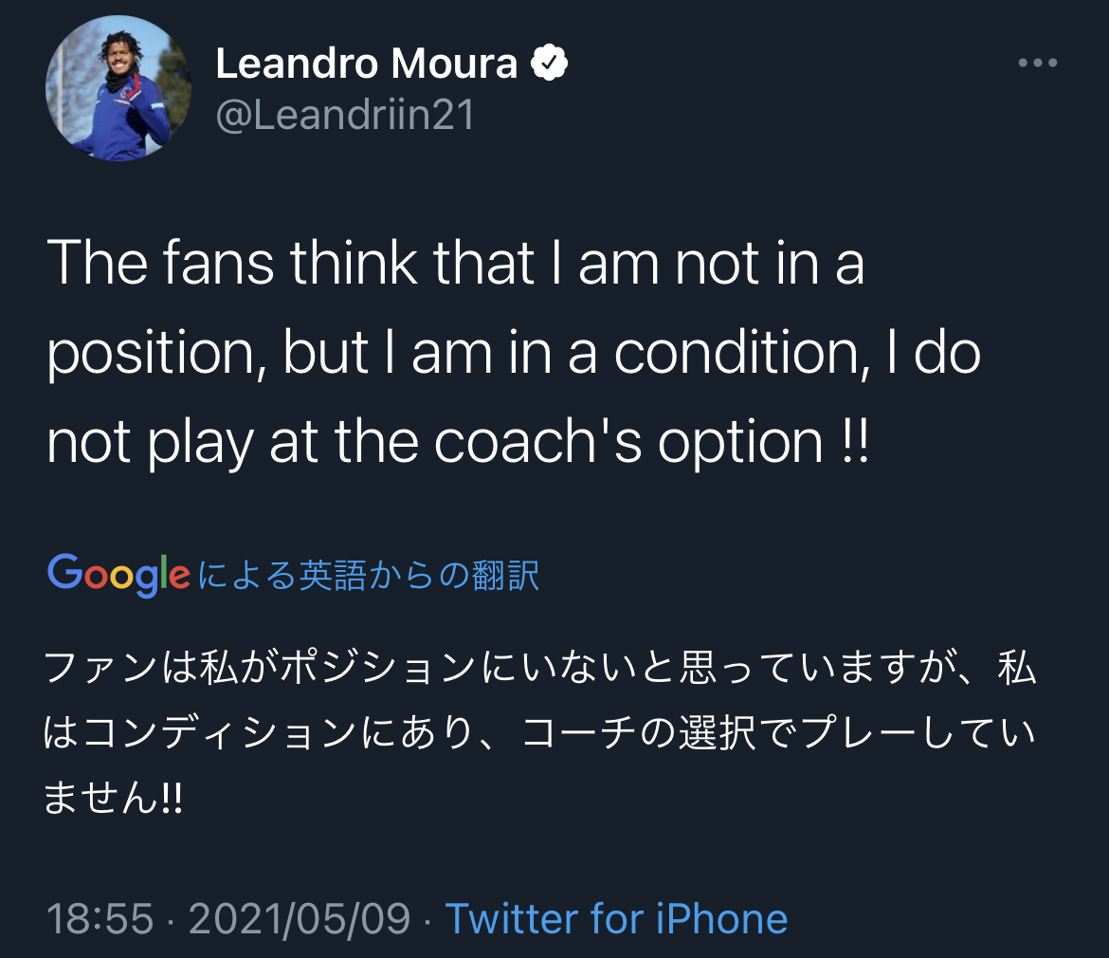Click the tweet line 'The fans think that'
Viewport: 1109px width, 958px height.
click(455, 263)
